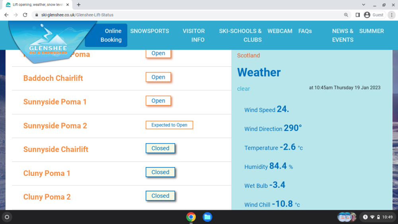Select the Lift opening, weather tab
The image size is (398, 224).
(x=37, y=4)
